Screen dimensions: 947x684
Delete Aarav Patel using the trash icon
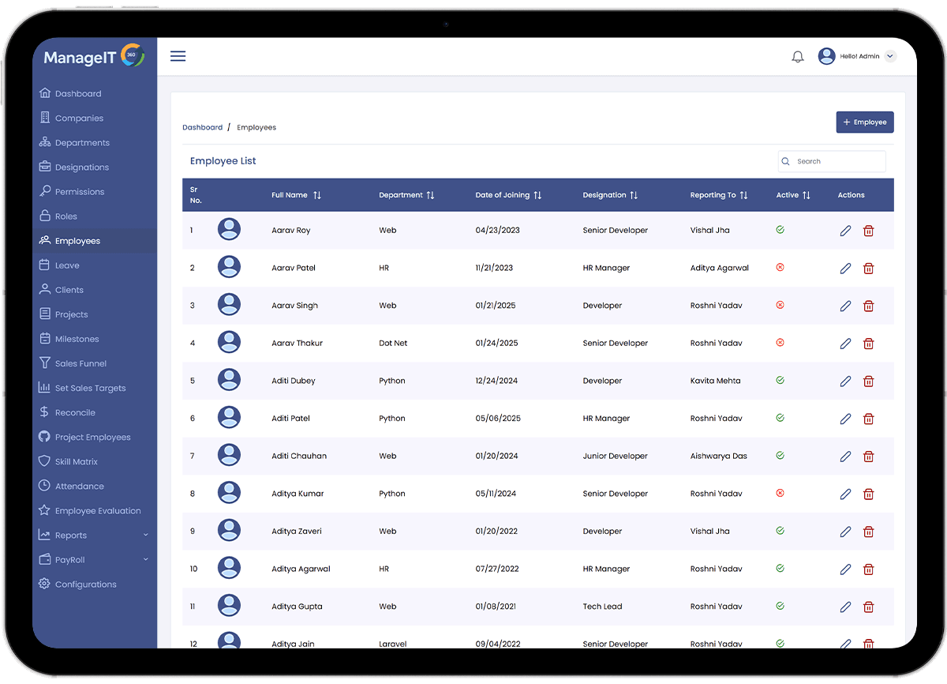click(x=868, y=269)
